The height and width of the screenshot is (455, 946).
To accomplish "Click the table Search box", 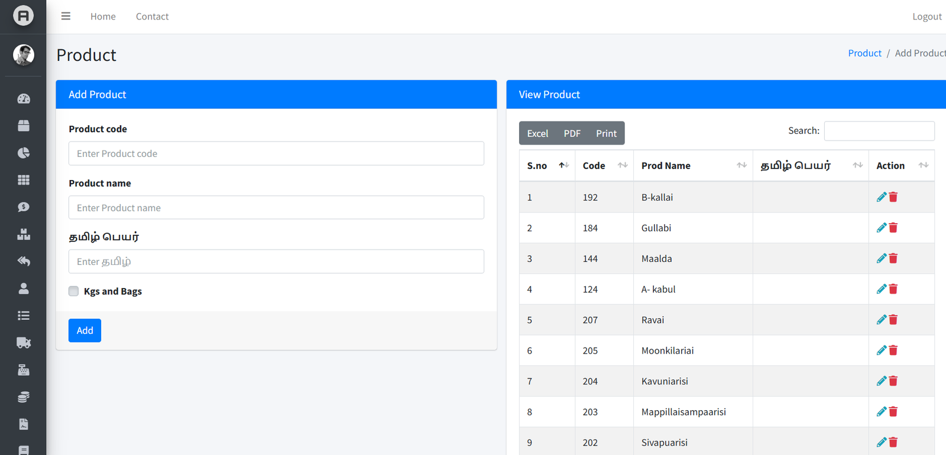I will [879, 131].
